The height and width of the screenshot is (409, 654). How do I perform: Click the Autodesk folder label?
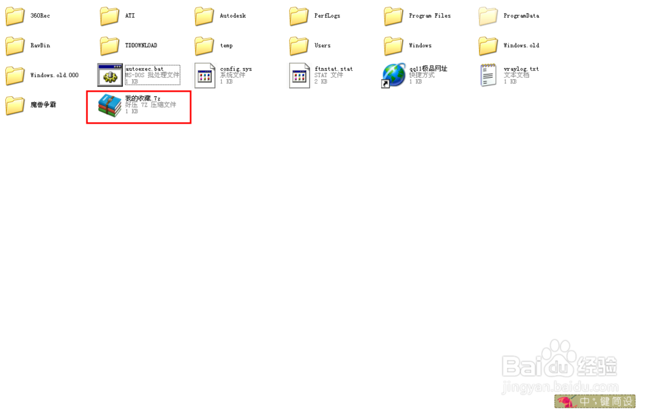[233, 16]
